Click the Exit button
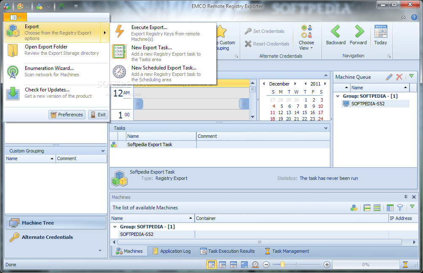 tap(98, 114)
